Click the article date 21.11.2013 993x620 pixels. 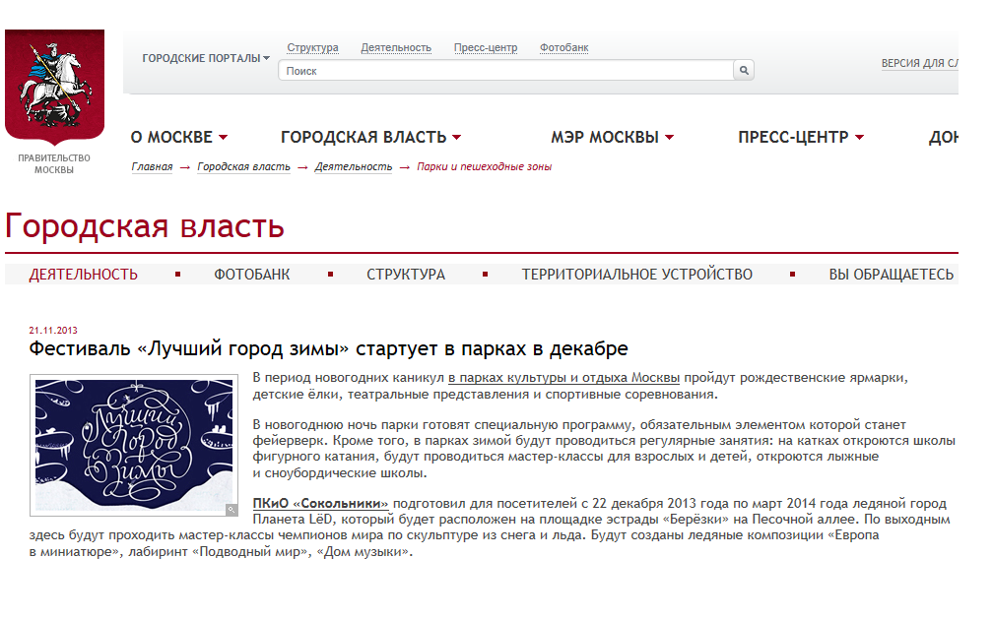[53, 331]
